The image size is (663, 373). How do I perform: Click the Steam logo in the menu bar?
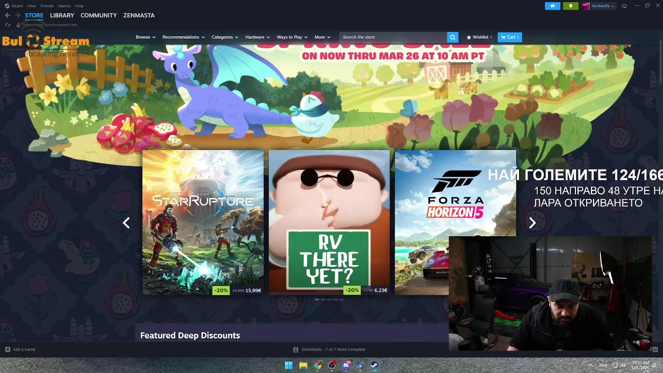(7, 6)
